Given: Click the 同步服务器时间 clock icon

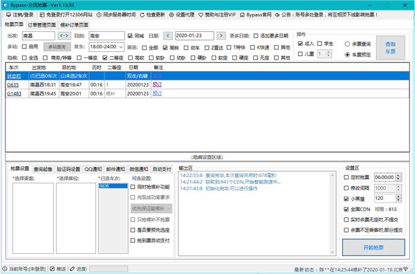Looking at the screenshot, I should [x=99, y=15].
